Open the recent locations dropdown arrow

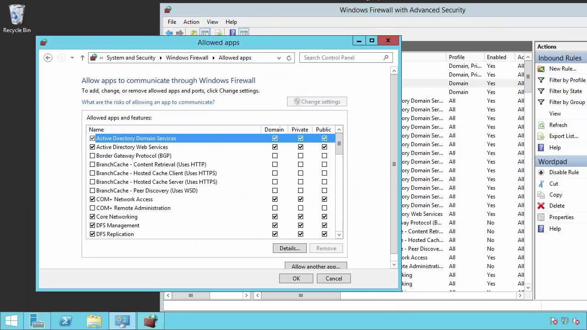pos(72,58)
